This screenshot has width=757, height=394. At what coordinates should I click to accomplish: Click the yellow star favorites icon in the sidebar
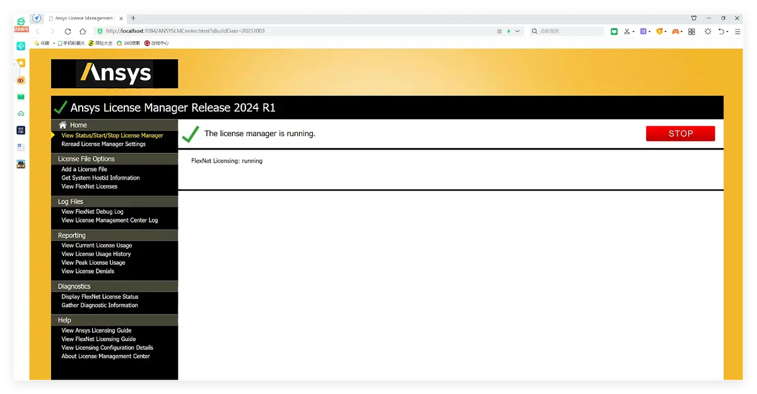click(21, 63)
